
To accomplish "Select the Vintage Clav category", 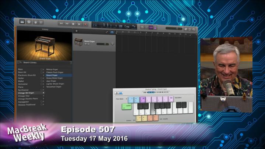I will 24,96.
